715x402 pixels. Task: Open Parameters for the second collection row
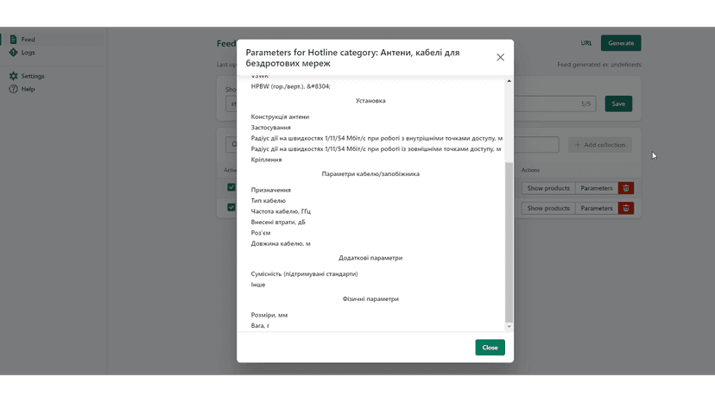[x=597, y=208]
